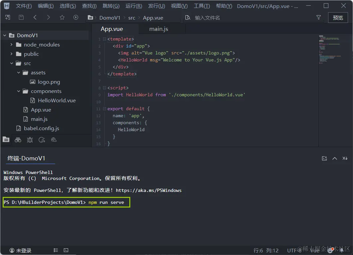Open the 选择(S) menu
Viewport: 353px width, 255px height.
(68, 6)
